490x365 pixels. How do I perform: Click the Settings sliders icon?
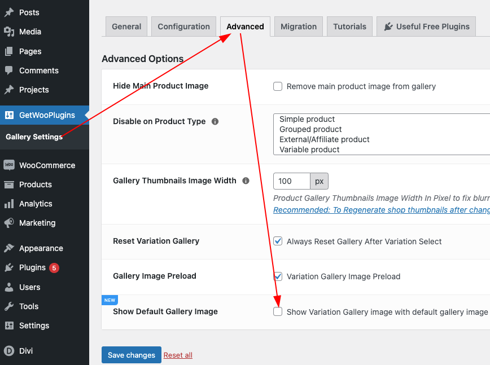pyautogui.click(x=9, y=326)
